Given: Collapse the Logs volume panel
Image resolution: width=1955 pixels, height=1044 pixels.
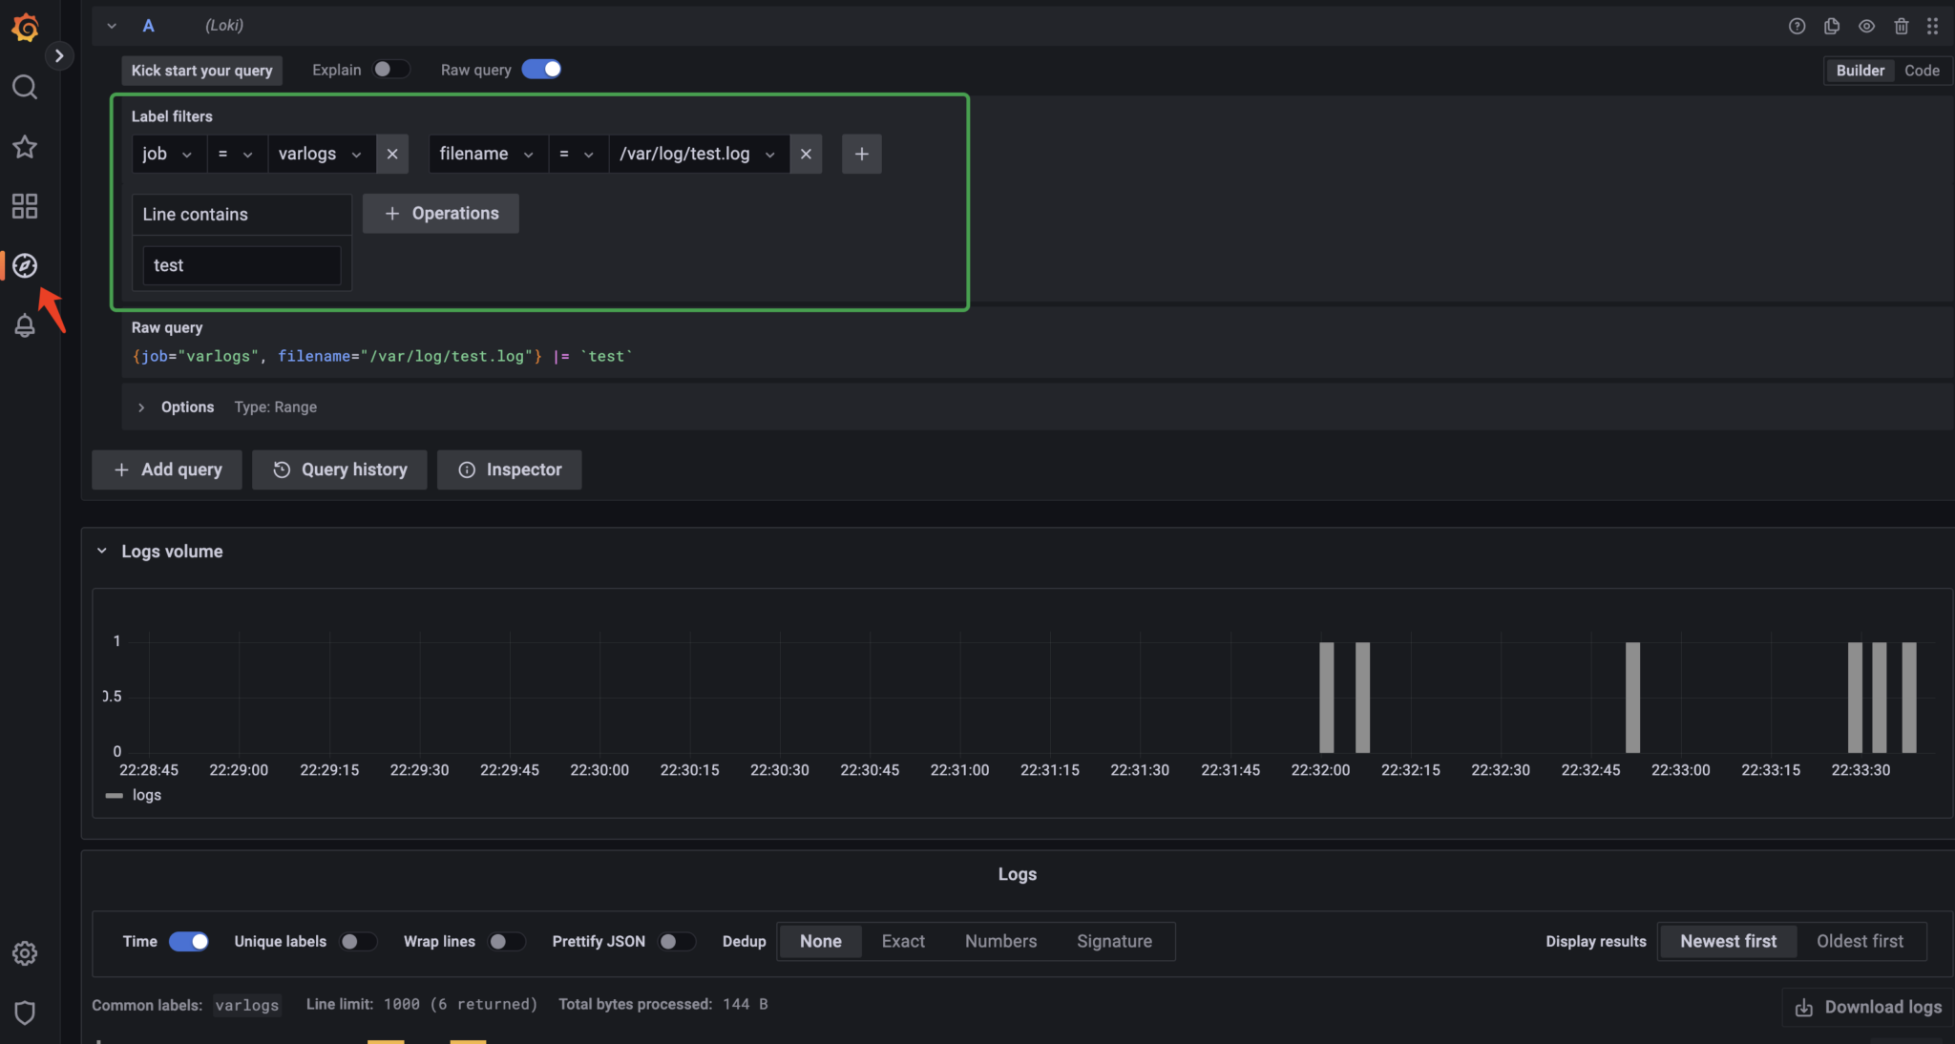Looking at the screenshot, I should [102, 552].
